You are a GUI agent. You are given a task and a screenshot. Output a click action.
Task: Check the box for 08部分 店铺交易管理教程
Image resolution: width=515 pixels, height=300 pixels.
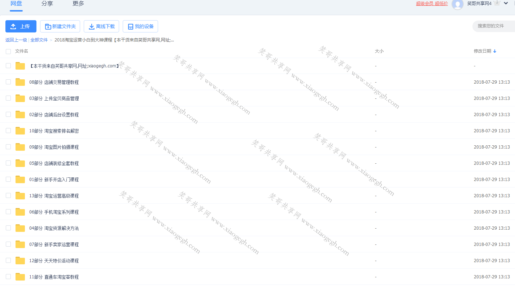[x=8, y=82]
